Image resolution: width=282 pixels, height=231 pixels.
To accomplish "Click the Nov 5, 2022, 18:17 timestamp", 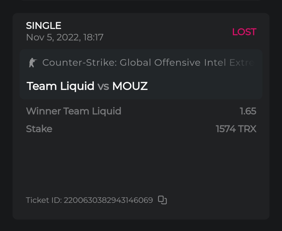I will pyautogui.click(x=65, y=38).
